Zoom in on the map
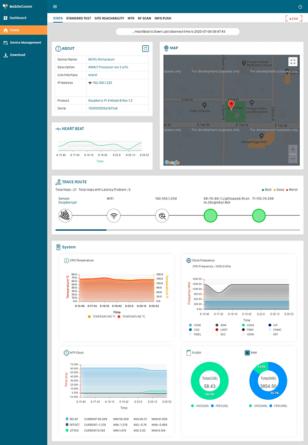 (293, 150)
